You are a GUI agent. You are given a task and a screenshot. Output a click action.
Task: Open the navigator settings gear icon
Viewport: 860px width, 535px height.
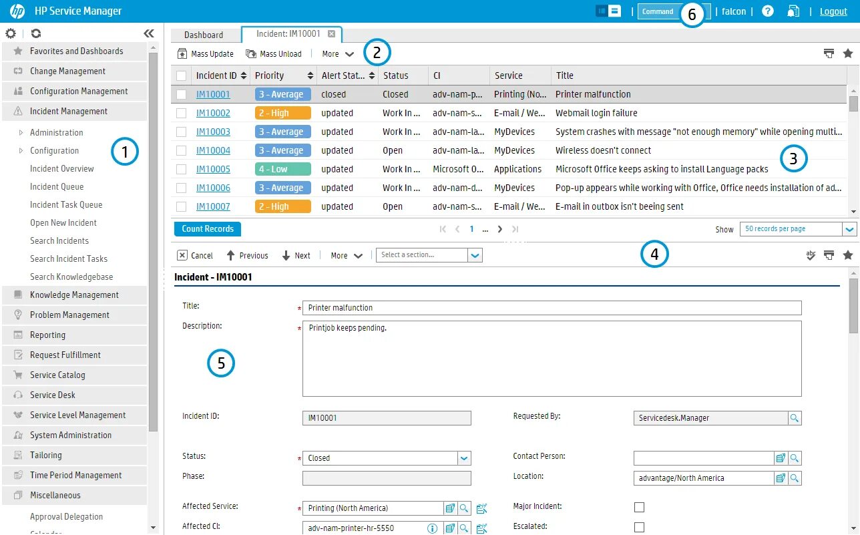point(11,33)
